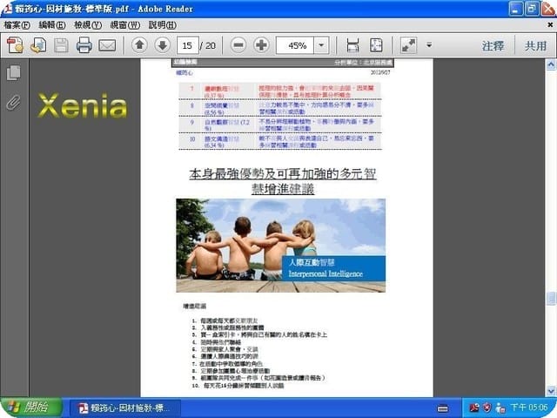Go to the previous page with the up arrow
The height and width of the screenshot is (418, 557).
(139, 45)
